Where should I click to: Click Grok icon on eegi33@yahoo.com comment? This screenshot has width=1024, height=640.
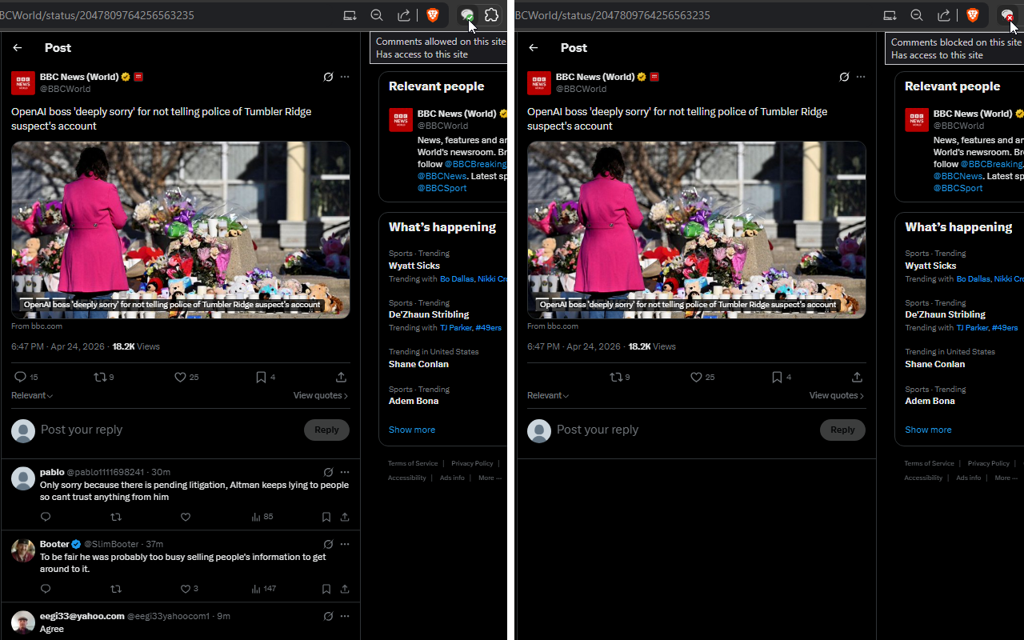pyautogui.click(x=328, y=616)
